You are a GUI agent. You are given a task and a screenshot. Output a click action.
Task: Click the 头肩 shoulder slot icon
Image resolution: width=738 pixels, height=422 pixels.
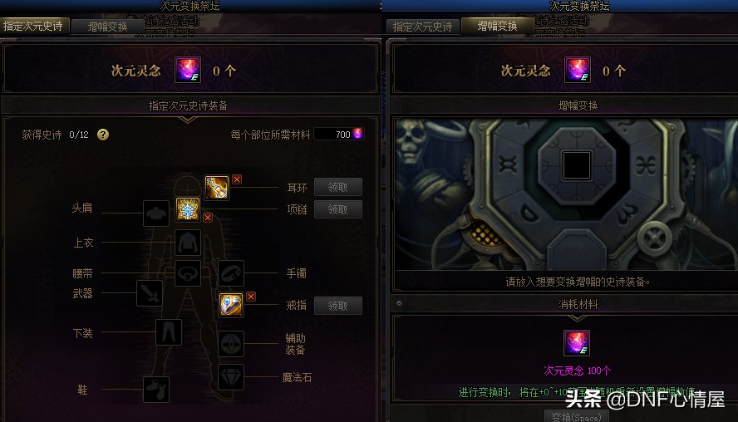tap(156, 213)
